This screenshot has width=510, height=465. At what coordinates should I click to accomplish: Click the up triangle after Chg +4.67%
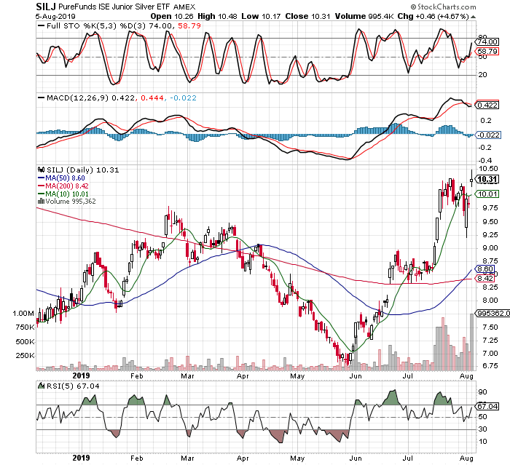tap(474, 17)
